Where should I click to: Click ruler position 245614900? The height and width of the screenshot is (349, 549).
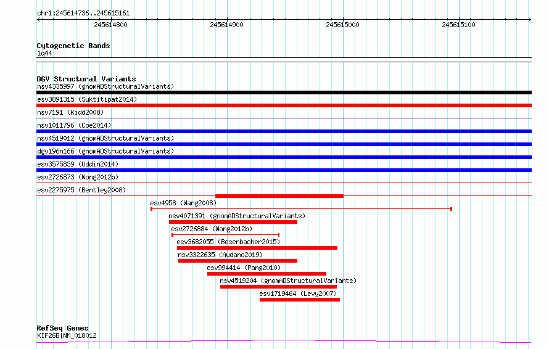(226, 25)
